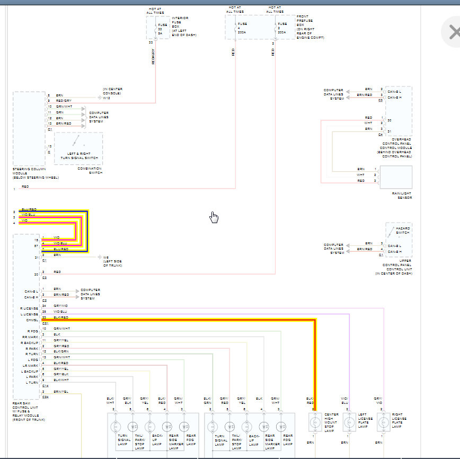Click the Left License Plate Lamp symbol
The width and height of the screenshot is (460, 459).
[x=349, y=423]
